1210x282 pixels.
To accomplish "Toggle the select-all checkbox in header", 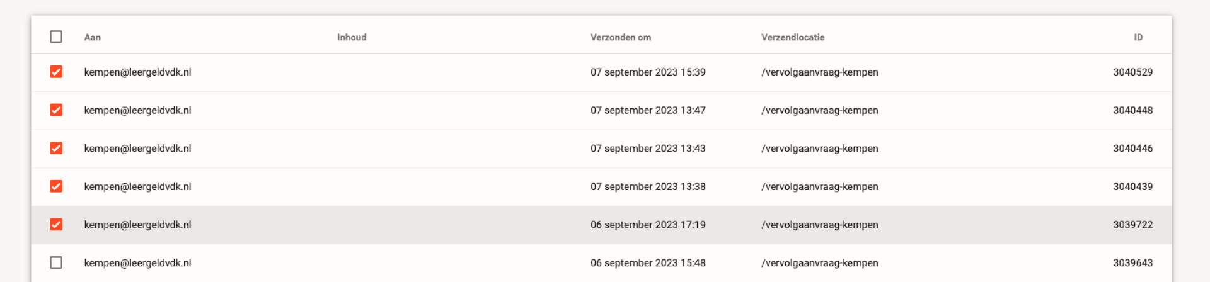I will click(56, 37).
